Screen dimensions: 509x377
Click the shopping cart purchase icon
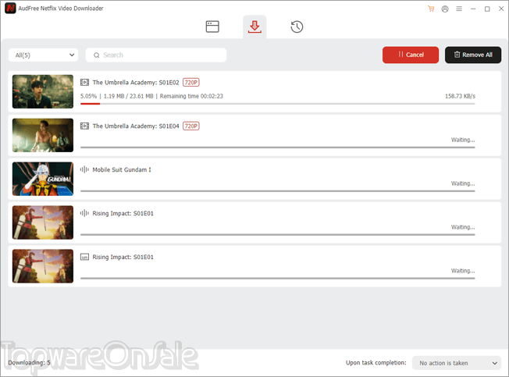(x=431, y=9)
